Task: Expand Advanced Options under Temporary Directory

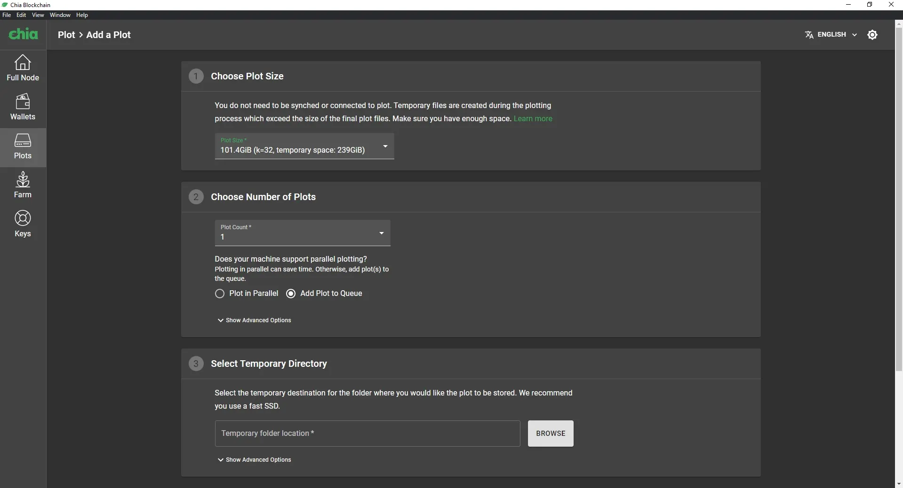Action: (x=254, y=460)
